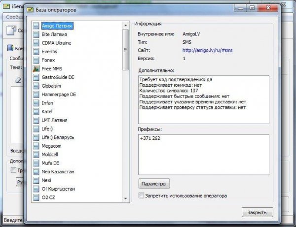The width and height of the screenshot is (296, 227).
Task: Select Megacom operator name
Action: click(x=51, y=146)
